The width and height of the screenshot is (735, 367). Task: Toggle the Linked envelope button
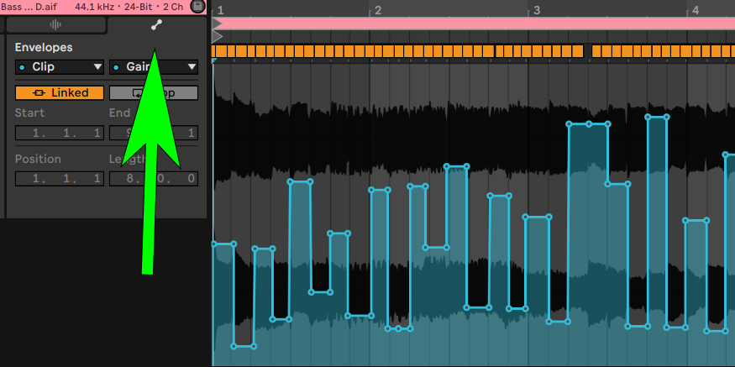(59, 92)
